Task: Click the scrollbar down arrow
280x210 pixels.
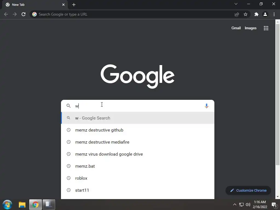Action: 278,197
